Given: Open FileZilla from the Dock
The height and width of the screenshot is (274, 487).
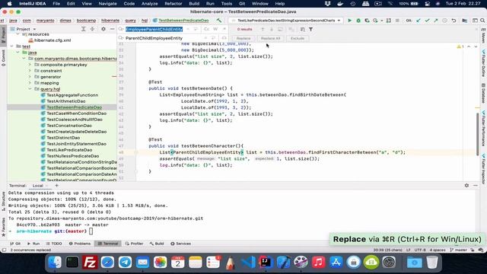Looking at the screenshot, I should 90,263.
